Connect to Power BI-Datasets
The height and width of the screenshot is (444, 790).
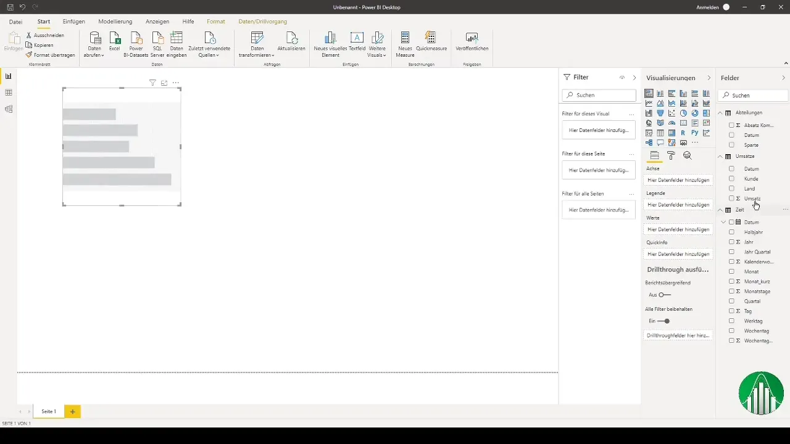(136, 44)
